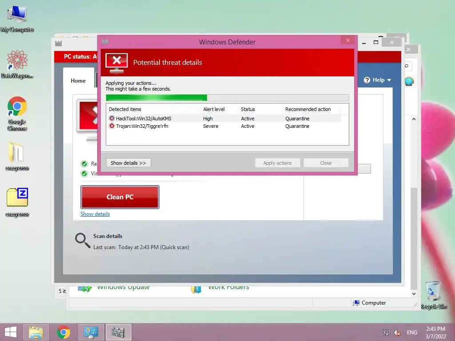This screenshot has height=341, width=455.
Task: Click the Apply actions button
Action: coord(277,163)
